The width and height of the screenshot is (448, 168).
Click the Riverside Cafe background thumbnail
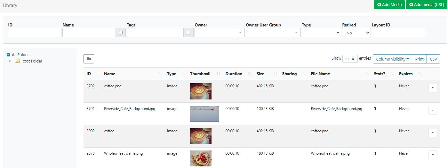(x=204, y=114)
